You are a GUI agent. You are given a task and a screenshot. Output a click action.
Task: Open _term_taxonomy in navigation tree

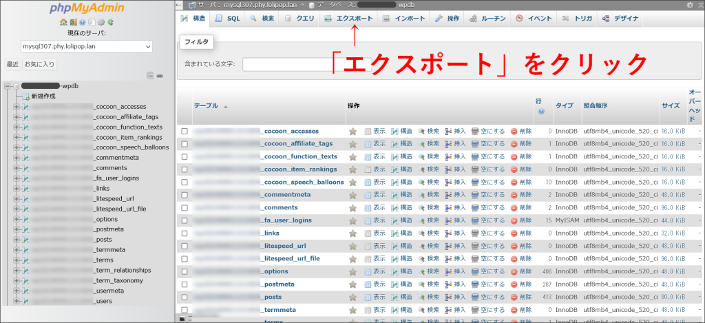(118, 280)
